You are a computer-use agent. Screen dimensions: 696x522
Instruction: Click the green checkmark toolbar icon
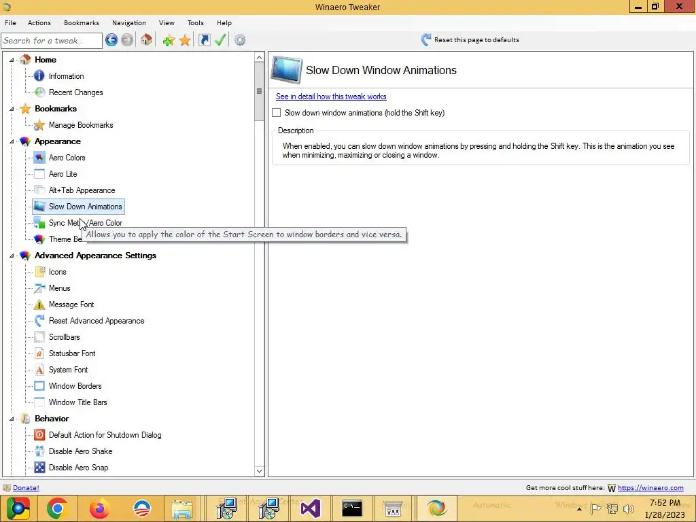coord(221,40)
